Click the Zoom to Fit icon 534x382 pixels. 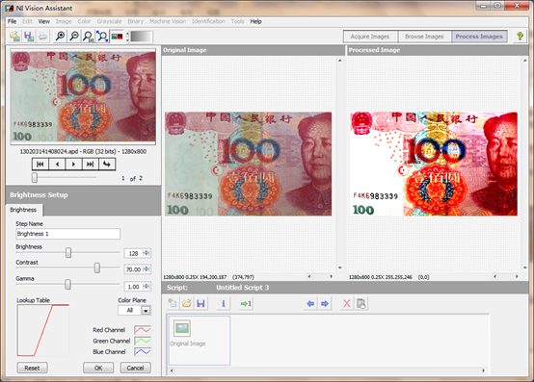tap(102, 36)
